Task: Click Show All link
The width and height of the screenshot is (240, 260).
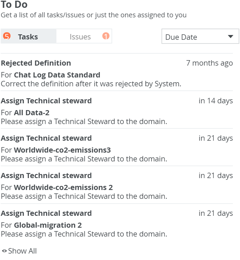Action: (x=22, y=251)
